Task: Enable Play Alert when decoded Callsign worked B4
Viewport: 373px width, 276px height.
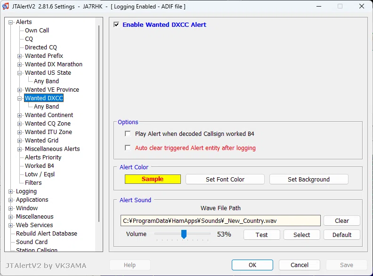Action: [128, 134]
